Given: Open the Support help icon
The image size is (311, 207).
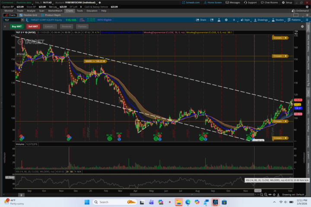Looking at the screenshot, I should click(x=250, y=3).
